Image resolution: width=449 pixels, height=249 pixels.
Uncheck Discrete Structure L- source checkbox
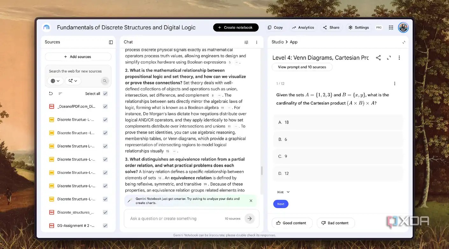pos(105,146)
